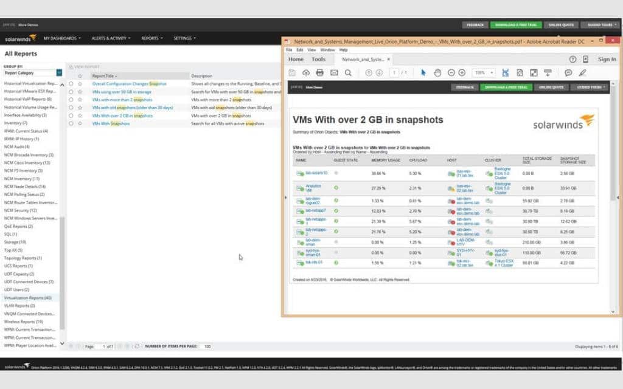Screen dimensions: 623x389
Task: Select the radio button for VMs With Snapshots
Action: coord(71,123)
